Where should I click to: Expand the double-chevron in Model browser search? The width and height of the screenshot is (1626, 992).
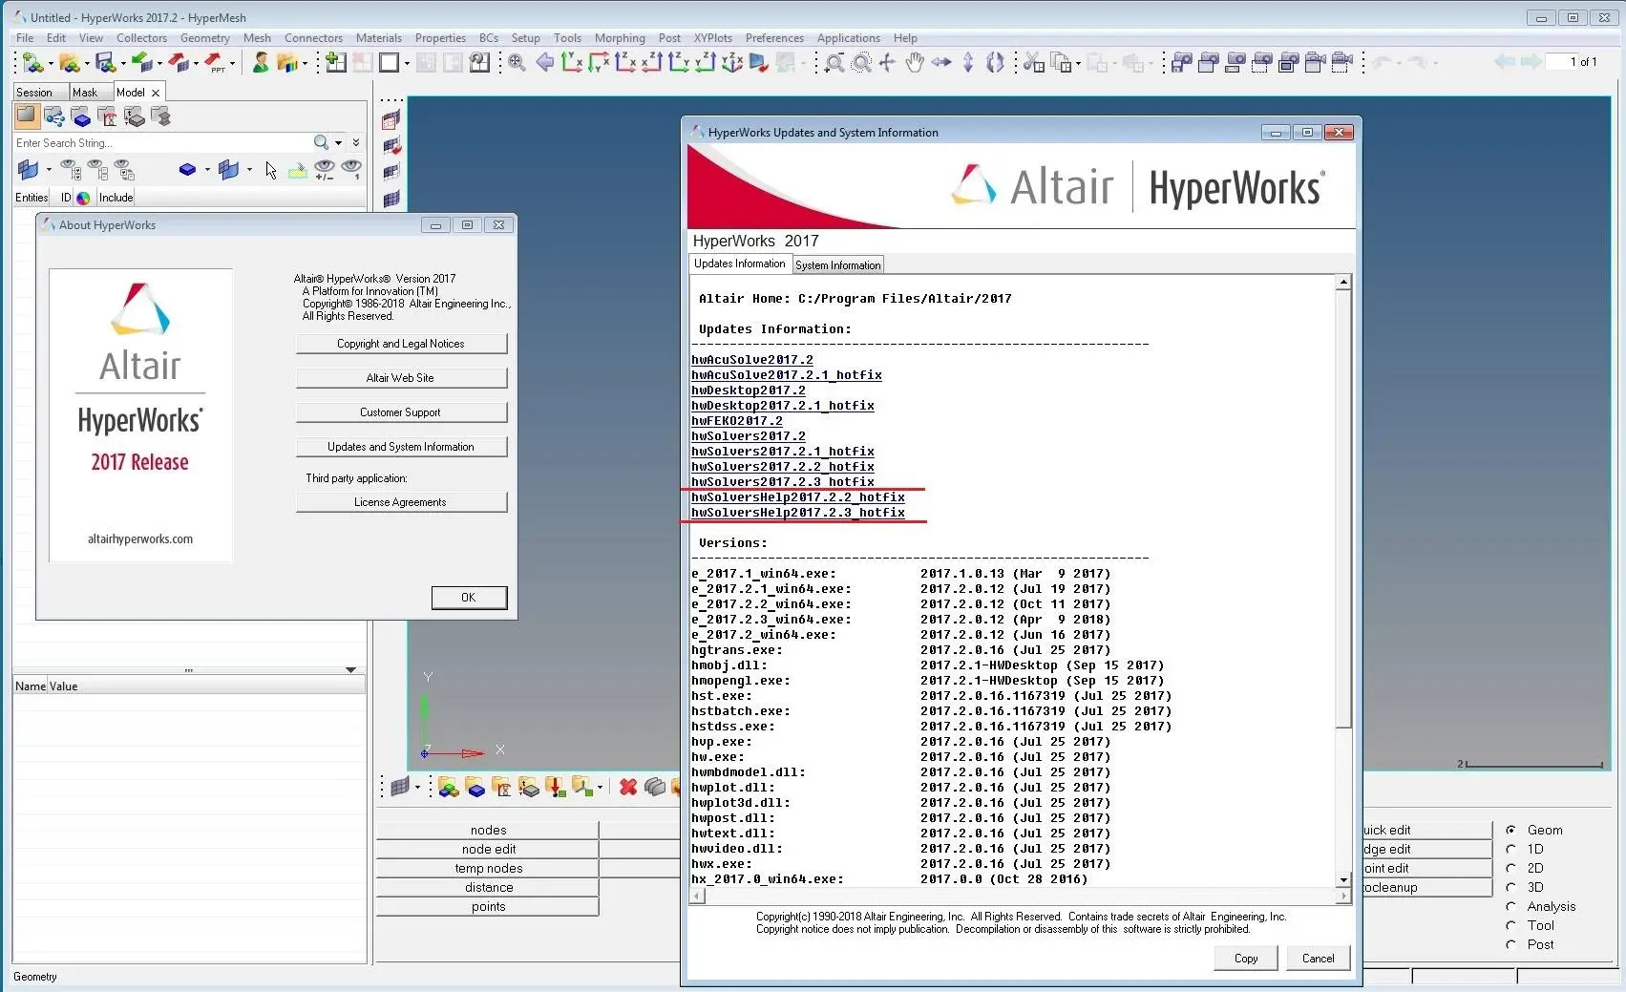(x=356, y=142)
